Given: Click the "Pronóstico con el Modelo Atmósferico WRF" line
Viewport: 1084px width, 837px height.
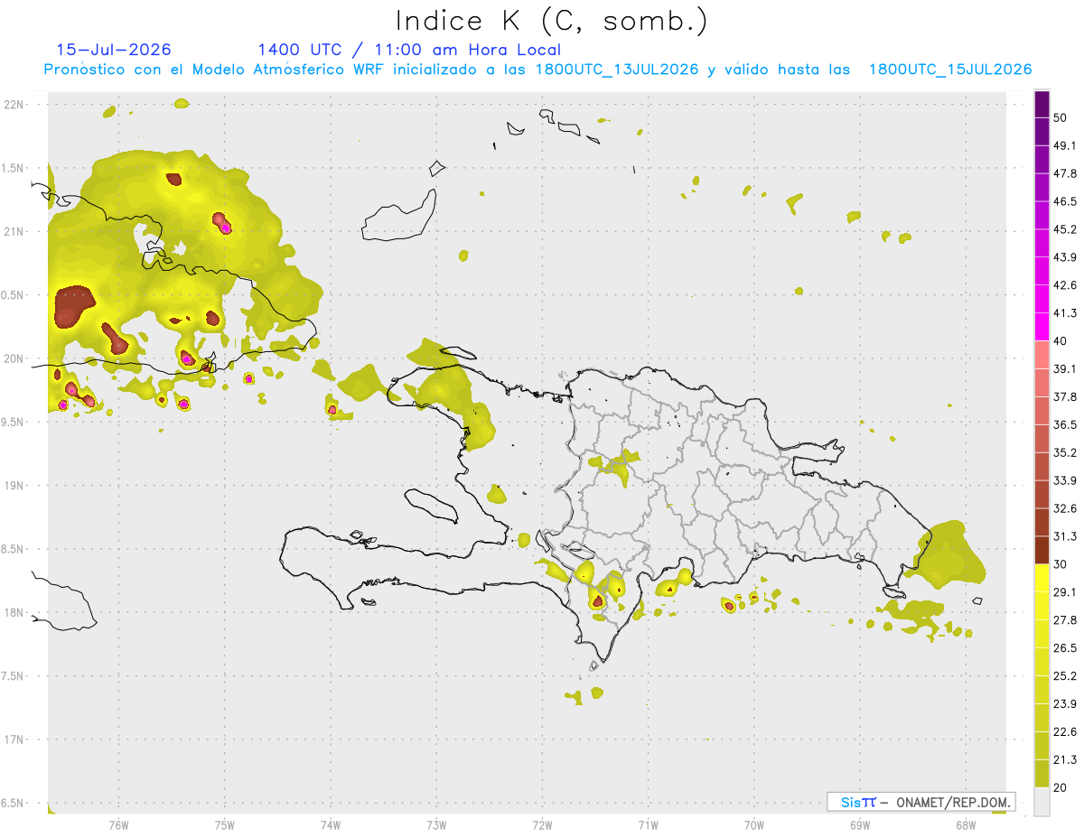Looking at the screenshot, I should coord(537,70).
